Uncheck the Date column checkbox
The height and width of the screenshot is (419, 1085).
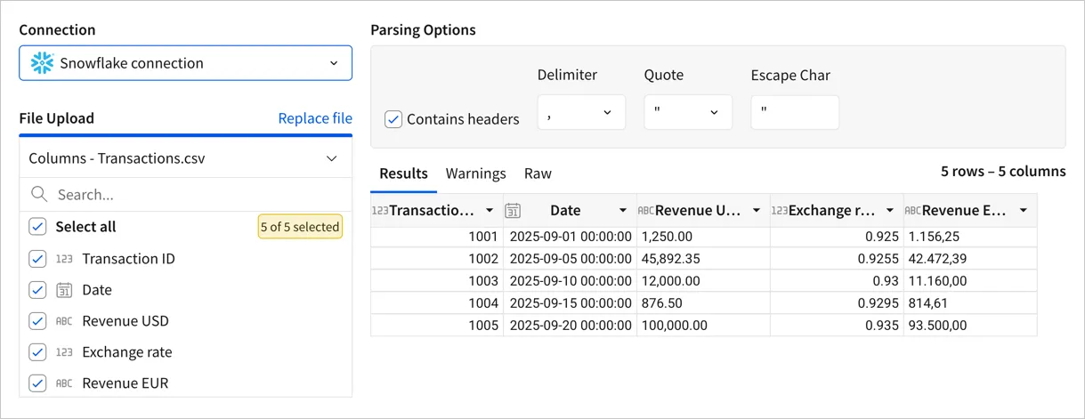(37, 290)
